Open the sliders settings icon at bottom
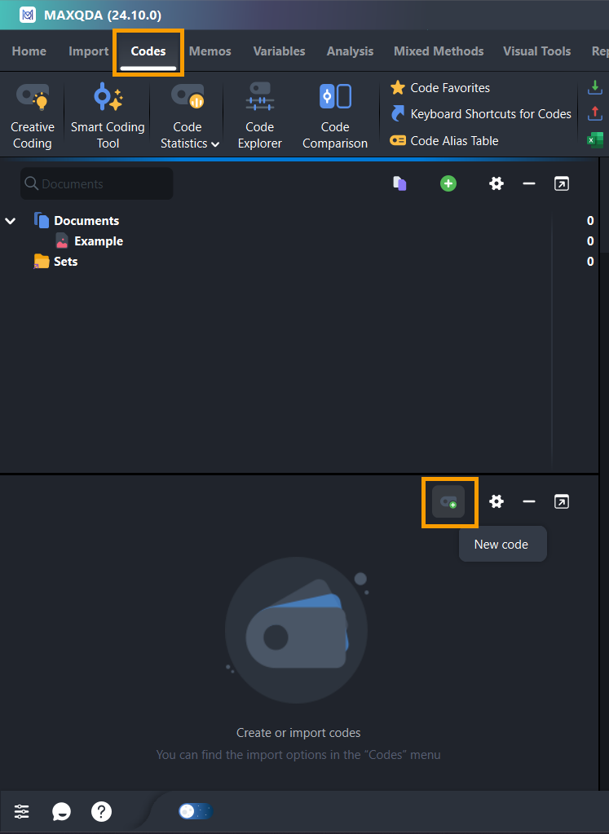 22,811
